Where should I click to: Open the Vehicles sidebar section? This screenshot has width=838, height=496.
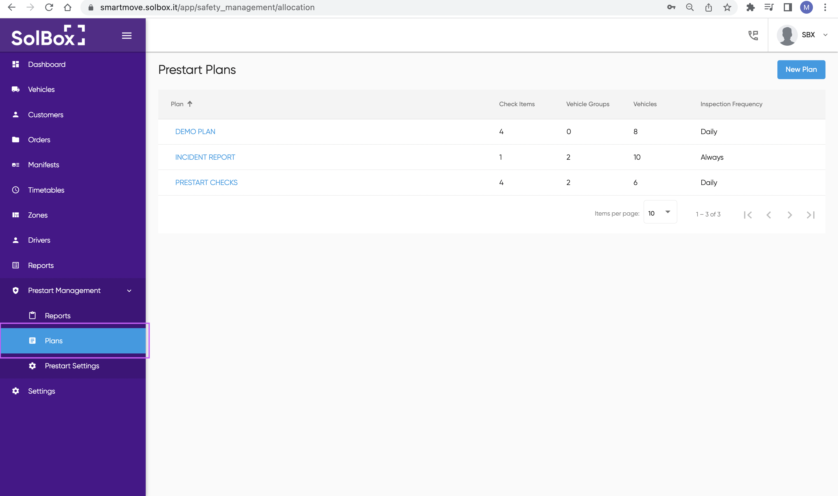[x=73, y=89]
